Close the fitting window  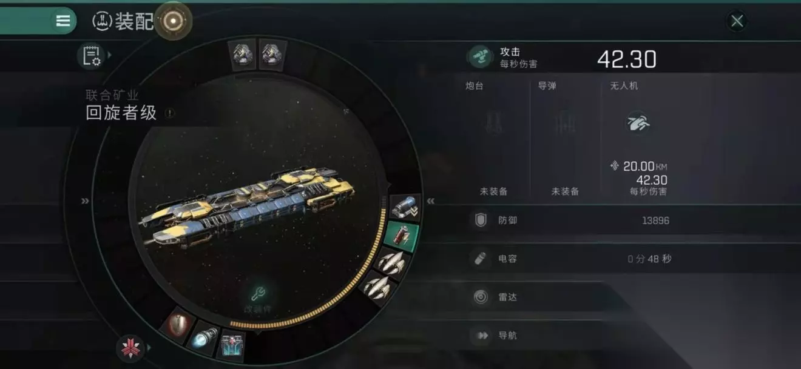click(737, 22)
